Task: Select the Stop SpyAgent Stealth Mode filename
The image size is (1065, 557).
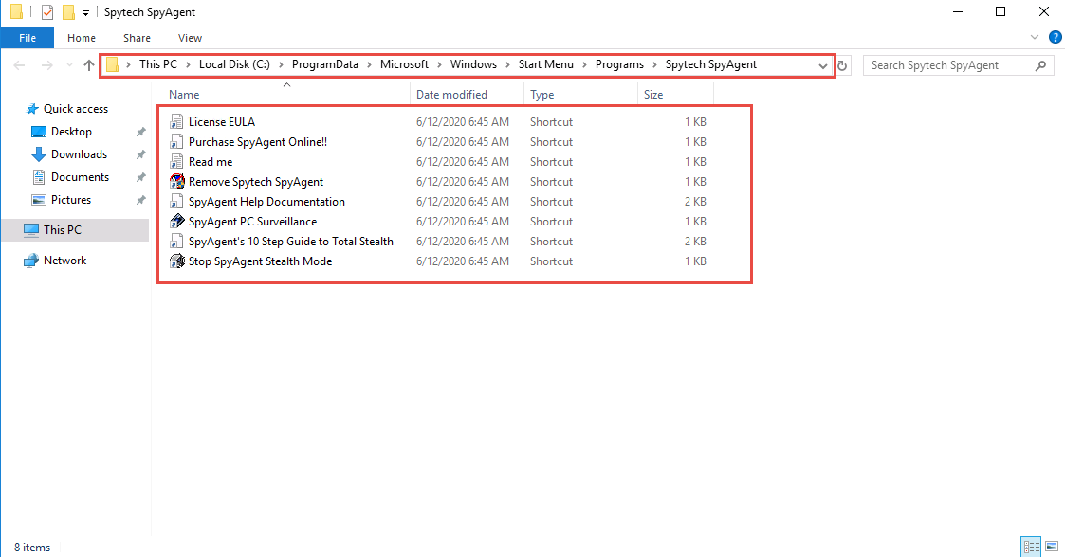Action: 260,261
